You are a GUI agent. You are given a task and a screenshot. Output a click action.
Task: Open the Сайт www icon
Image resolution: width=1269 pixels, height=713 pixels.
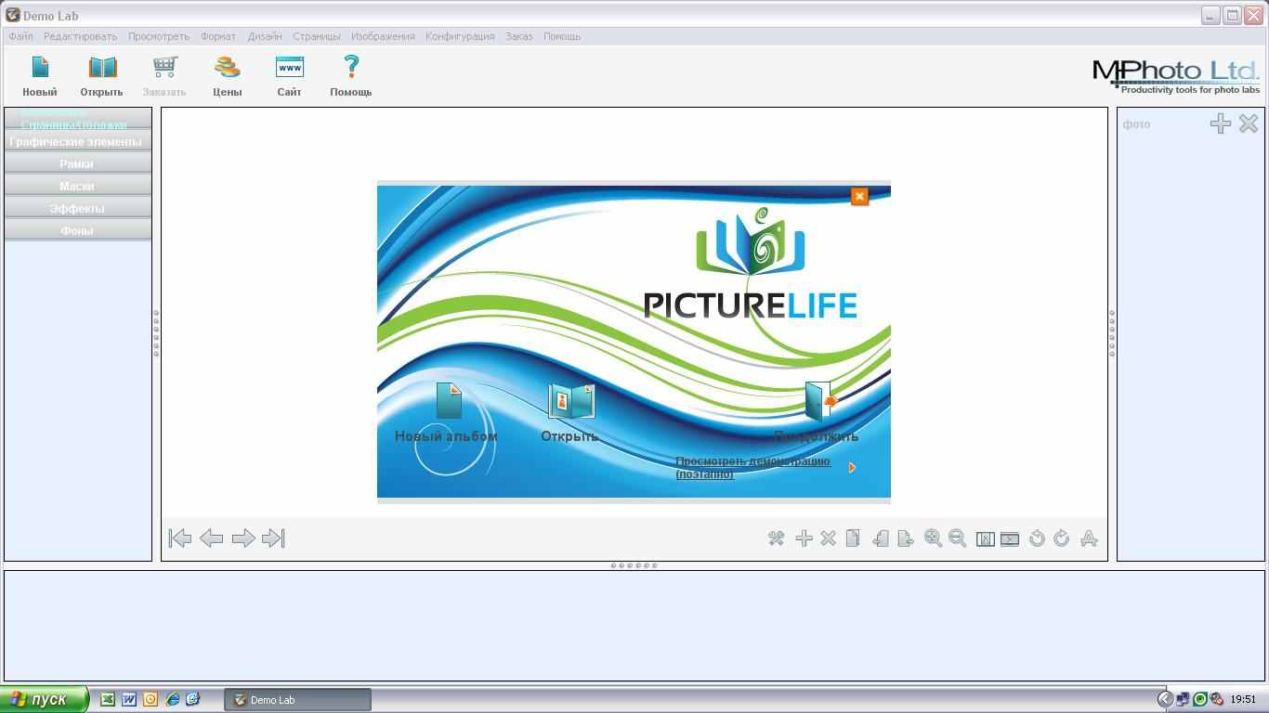pyautogui.click(x=290, y=68)
